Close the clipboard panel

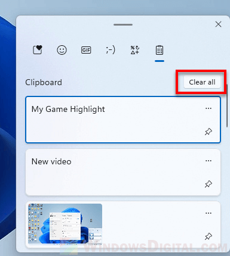[218, 24]
